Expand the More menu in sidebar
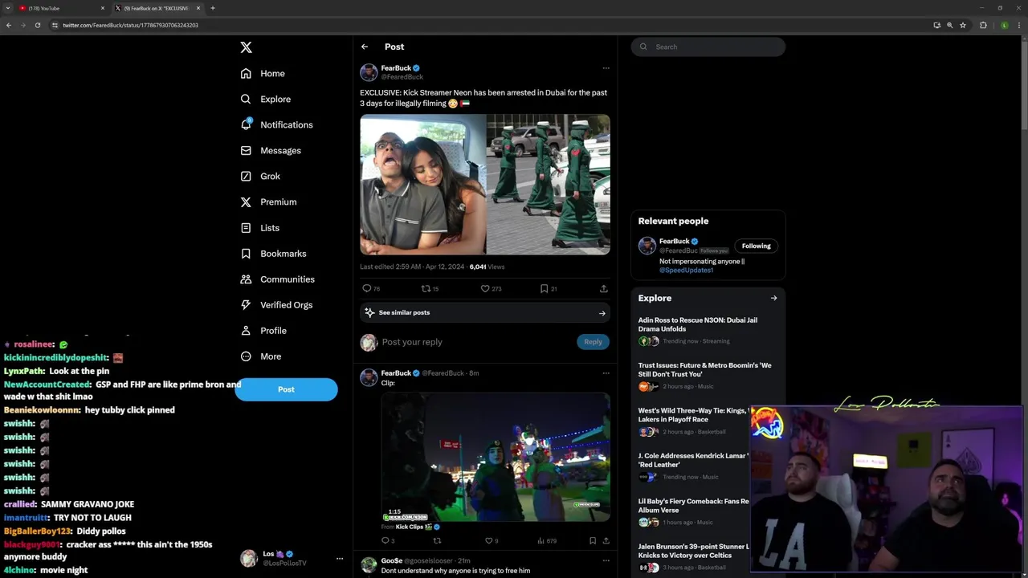Image resolution: width=1028 pixels, height=578 pixels. (261, 356)
